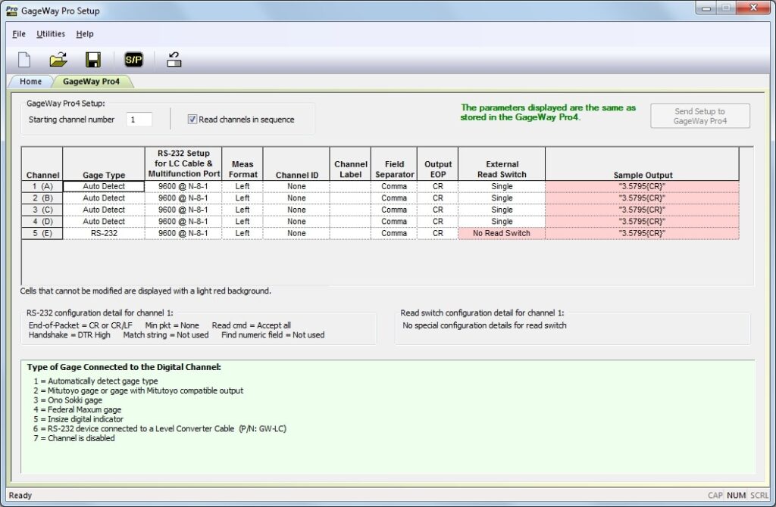
Task: Click External Read Switch Single cell row 3 (C)
Action: [502, 210]
